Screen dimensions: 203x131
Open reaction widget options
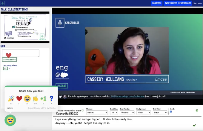coord(10,108)
